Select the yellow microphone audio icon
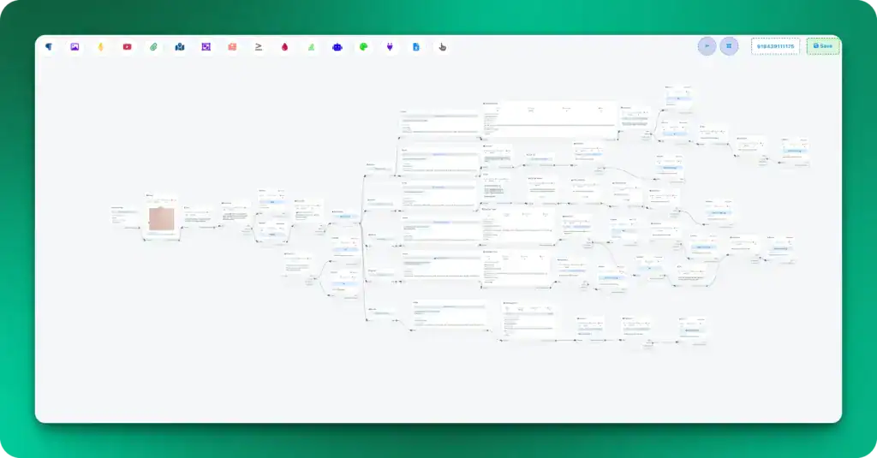 [101, 47]
